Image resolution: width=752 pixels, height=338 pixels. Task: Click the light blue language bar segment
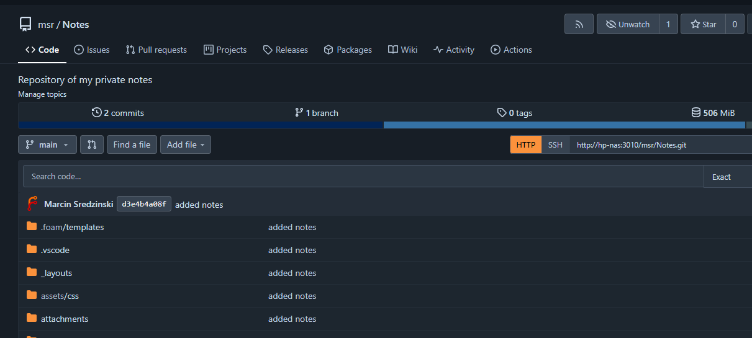pyautogui.click(x=564, y=125)
